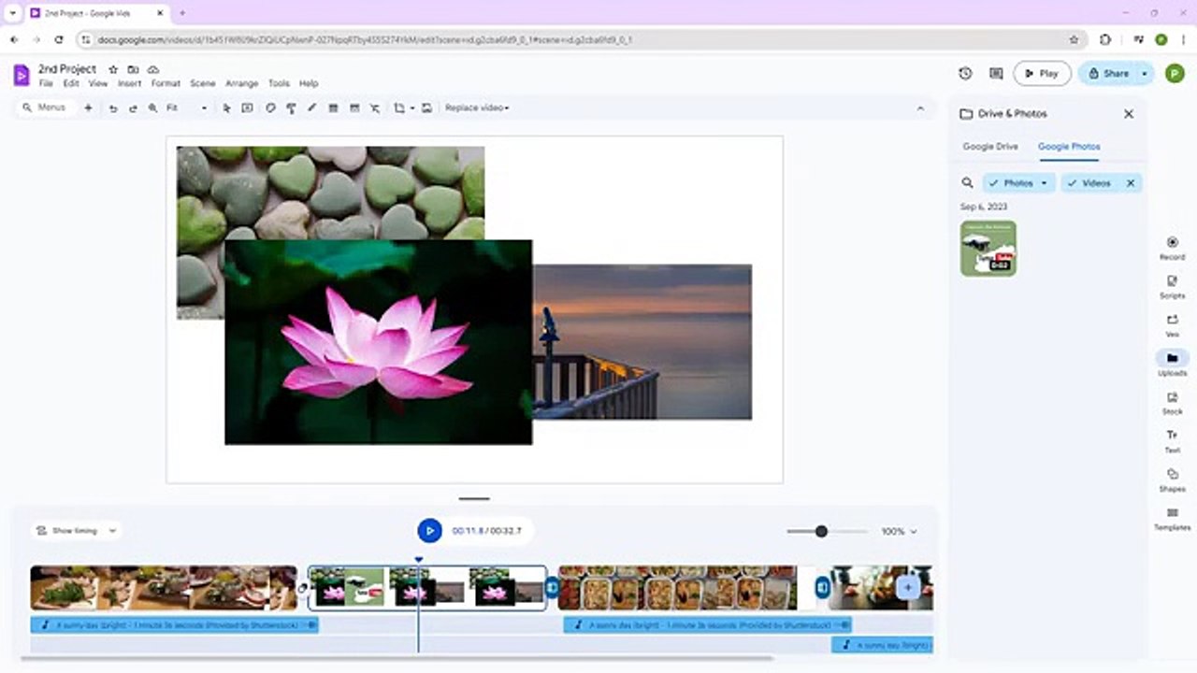Open the Replace video dropdown
The height and width of the screenshot is (673, 1197).
(477, 108)
